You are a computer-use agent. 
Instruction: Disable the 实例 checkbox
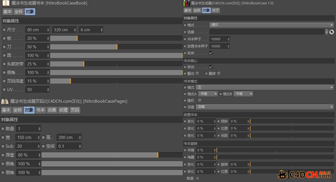coord(211,53)
